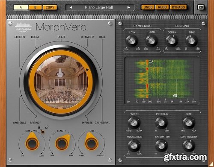Click the concert hall image display
Image resolution: width=214 pixels, height=167 pixels.
tap(61, 82)
